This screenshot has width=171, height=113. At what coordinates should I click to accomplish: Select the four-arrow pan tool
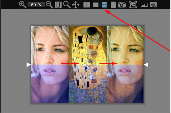pyautogui.click(x=76, y=5)
